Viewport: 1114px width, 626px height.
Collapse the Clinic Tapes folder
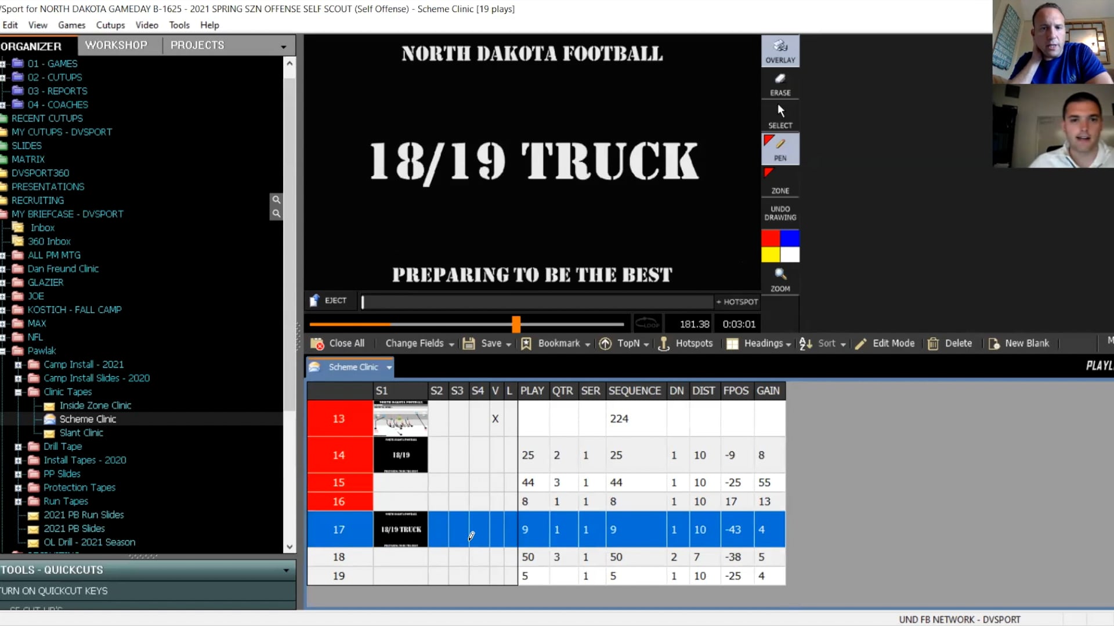coord(18,392)
